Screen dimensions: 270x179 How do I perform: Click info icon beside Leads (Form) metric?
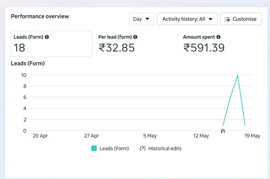(x=47, y=37)
